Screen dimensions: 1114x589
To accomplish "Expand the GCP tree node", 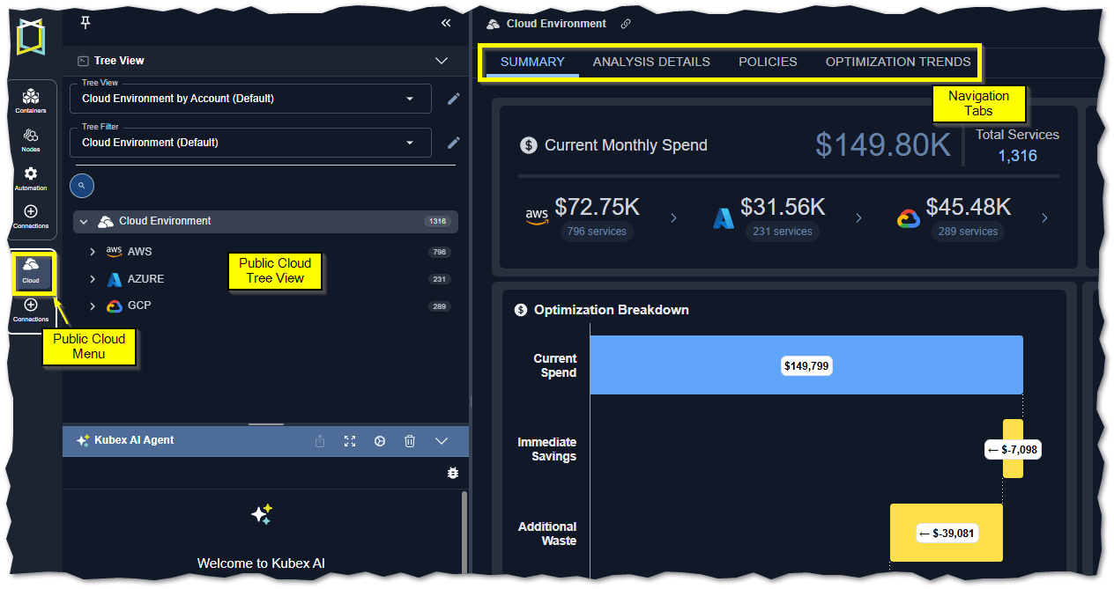I will pyautogui.click(x=93, y=306).
